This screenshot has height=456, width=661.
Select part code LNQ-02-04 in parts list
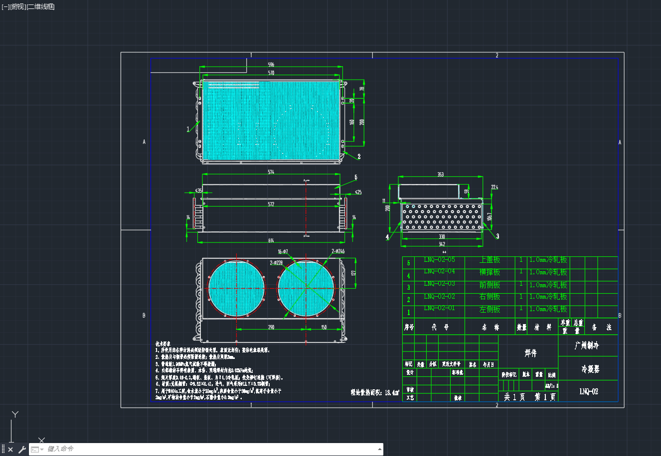(439, 271)
